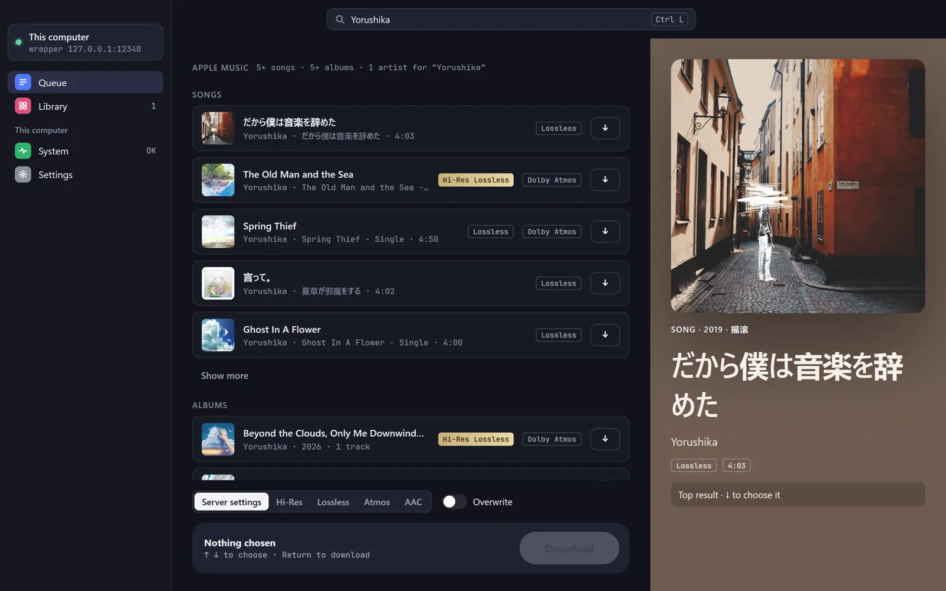946x591 pixels.
Task: Toggle the Overwrite switch
Action: pyautogui.click(x=454, y=502)
